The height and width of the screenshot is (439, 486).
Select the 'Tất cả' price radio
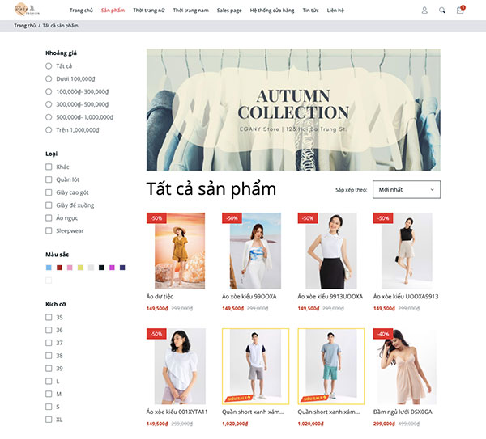(x=49, y=66)
